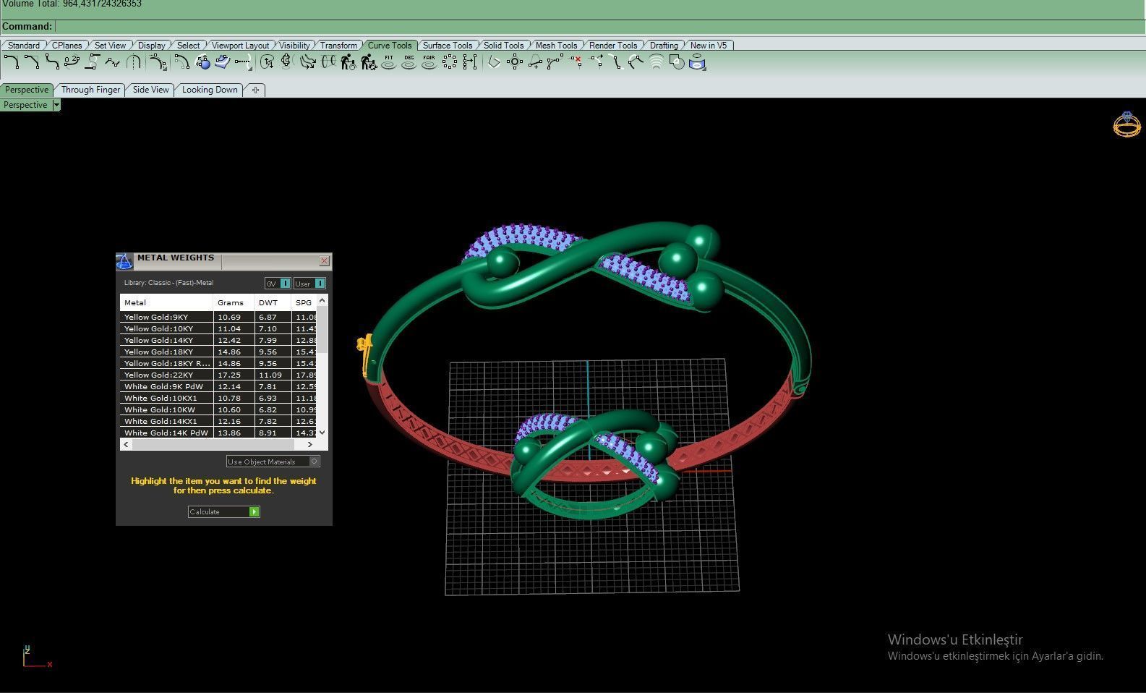The height and width of the screenshot is (693, 1146).
Task: Select the Yellow Gold:14KY row
Action: click(219, 340)
